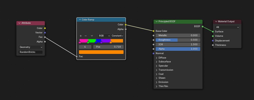Collapse the Principled BSDF node via its chevron

(x=157, y=22)
